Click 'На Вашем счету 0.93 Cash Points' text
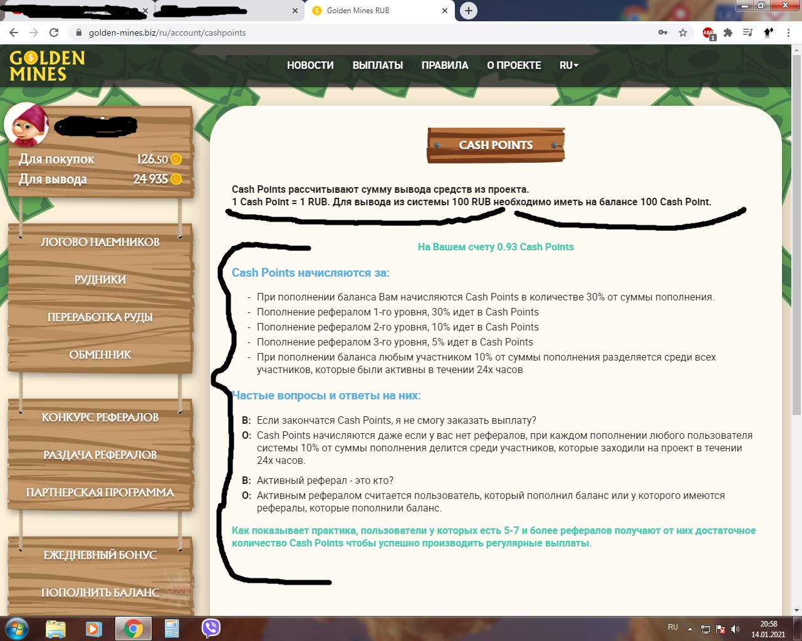 (496, 247)
